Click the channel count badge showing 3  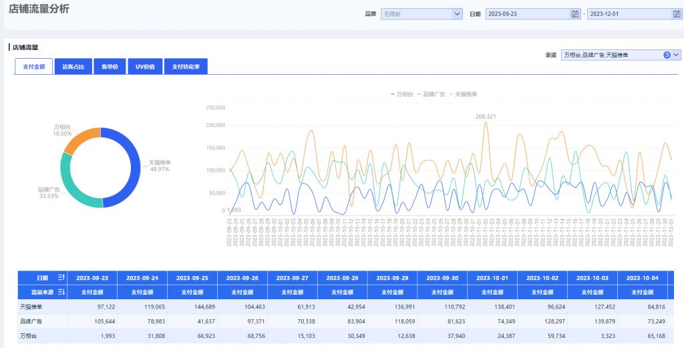(x=667, y=55)
